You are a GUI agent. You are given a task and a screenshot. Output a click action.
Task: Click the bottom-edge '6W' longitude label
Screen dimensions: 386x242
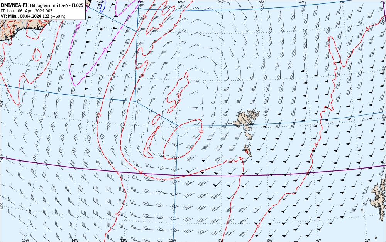pyautogui.click(x=270, y=240)
